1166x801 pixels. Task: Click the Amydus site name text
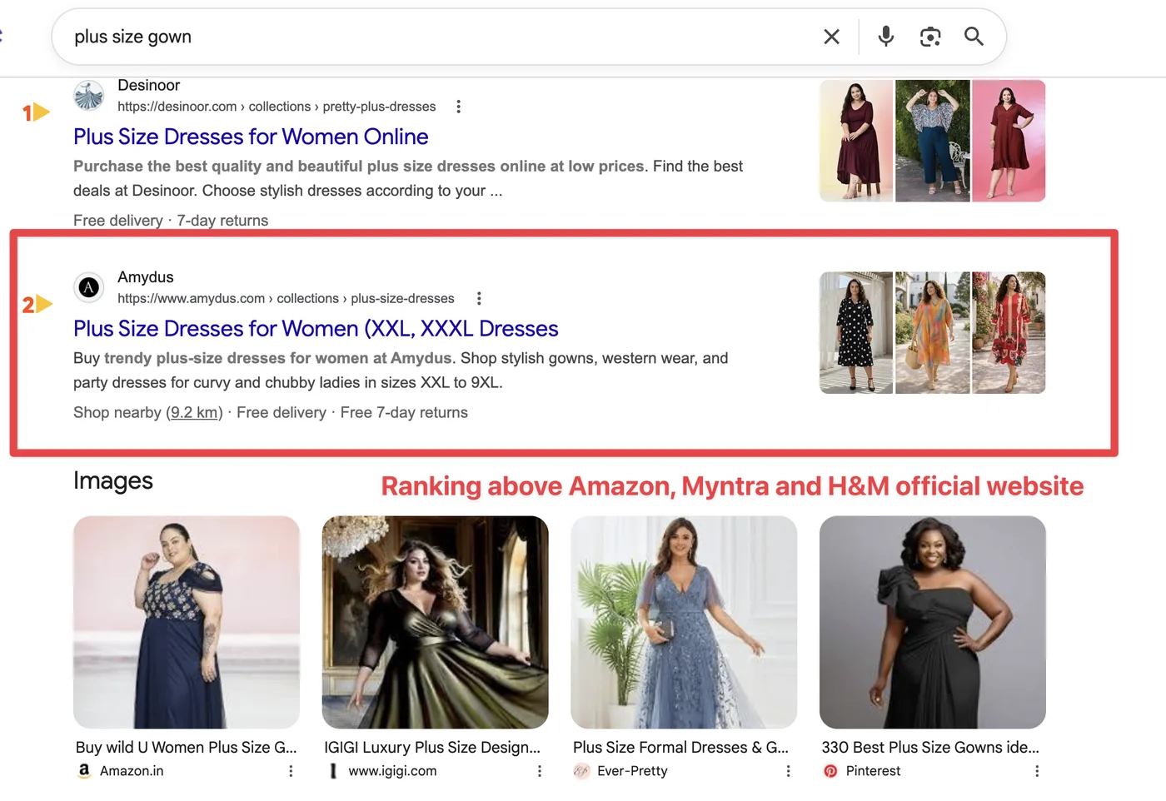coord(146,277)
